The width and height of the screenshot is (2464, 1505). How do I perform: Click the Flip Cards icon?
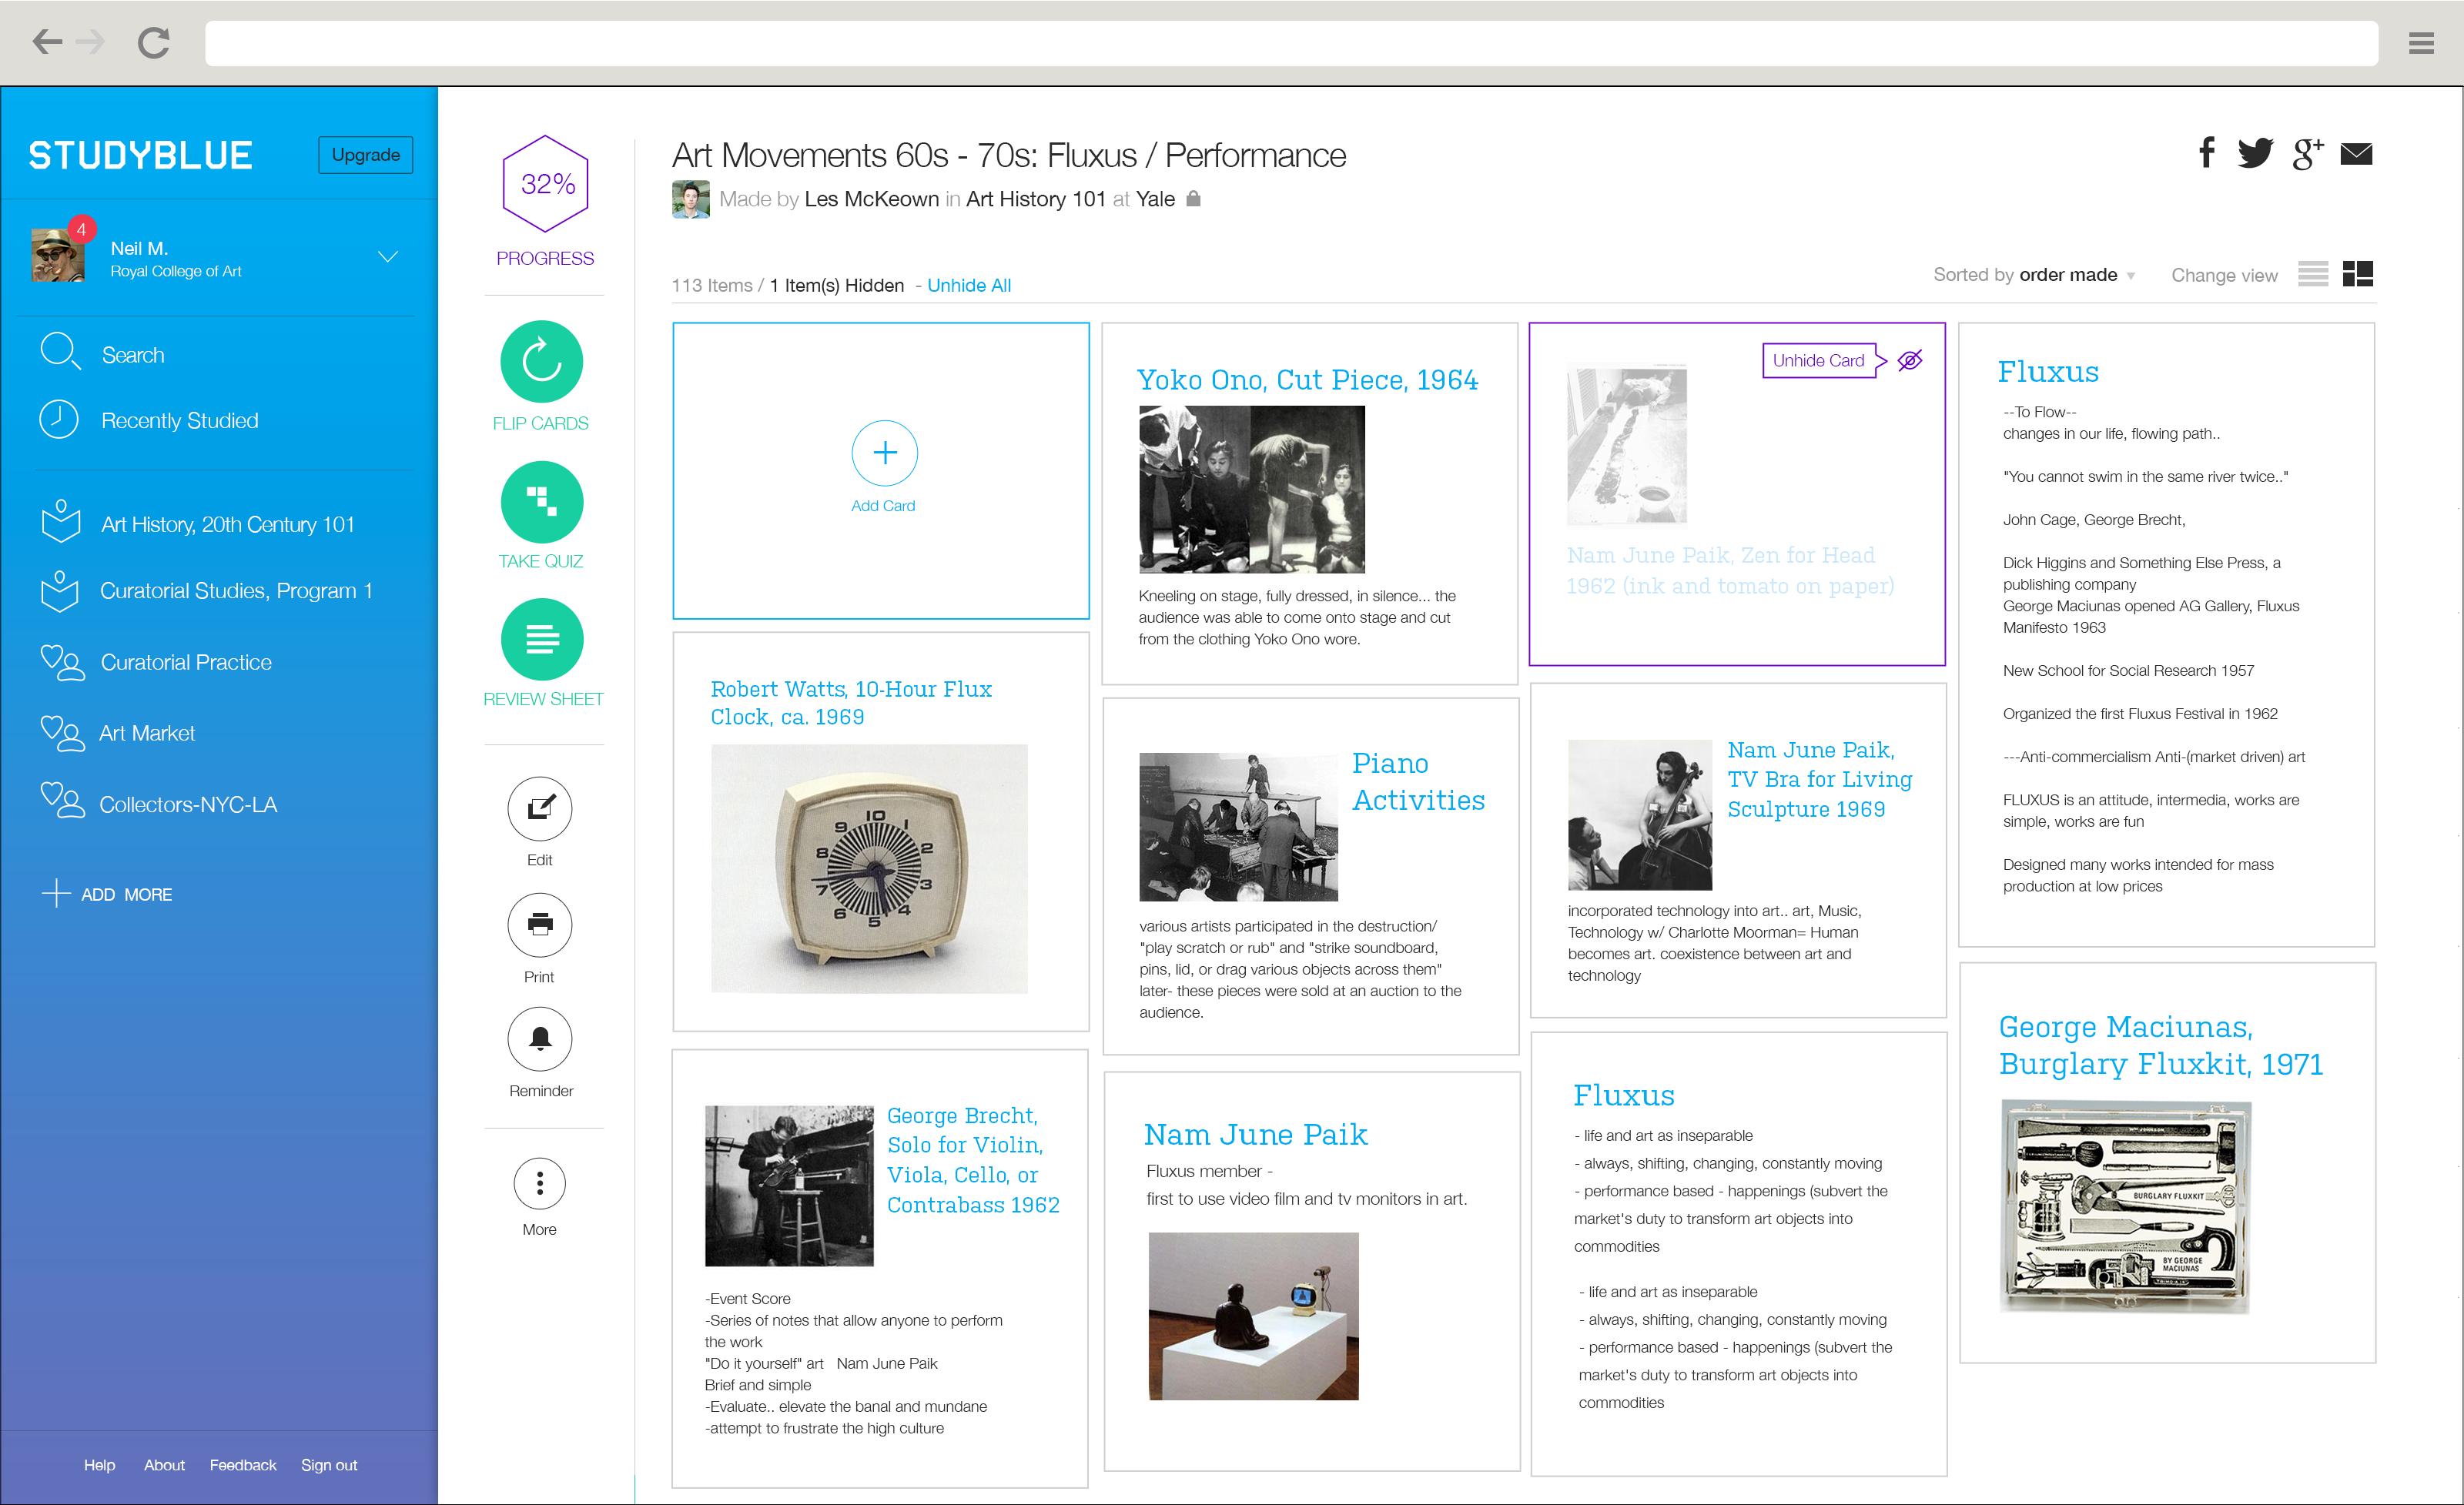pyautogui.click(x=542, y=361)
